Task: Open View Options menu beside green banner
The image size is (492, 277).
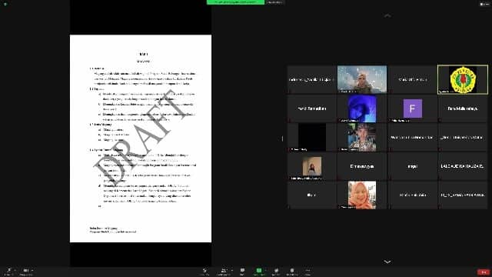Action: 275,2
